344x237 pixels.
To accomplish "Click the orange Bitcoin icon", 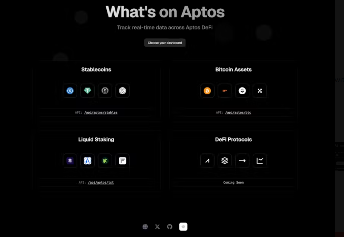I will pos(207,91).
